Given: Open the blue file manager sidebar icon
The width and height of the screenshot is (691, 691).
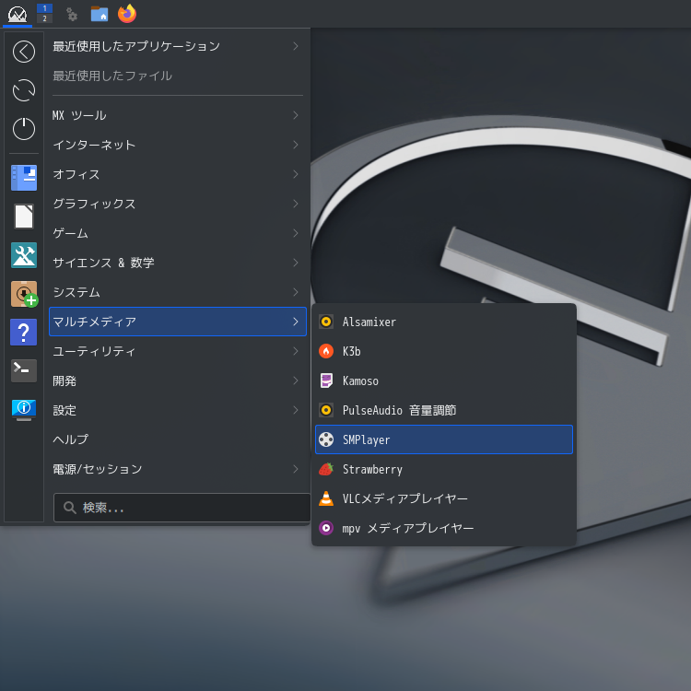Looking at the screenshot, I should [x=24, y=178].
